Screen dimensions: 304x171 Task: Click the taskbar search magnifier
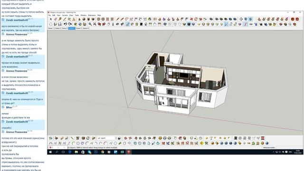pos(57,152)
